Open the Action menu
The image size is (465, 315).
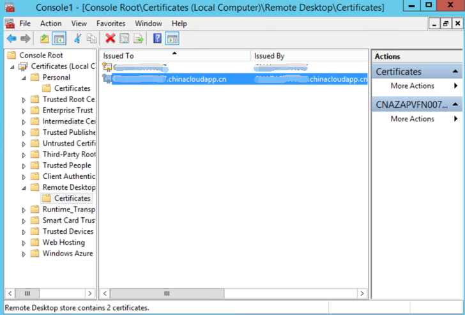pos(50,24)
